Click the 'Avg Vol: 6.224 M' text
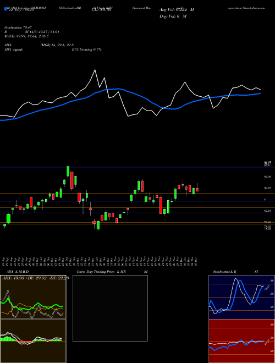275x363 pixels. (x=177, y=10)
